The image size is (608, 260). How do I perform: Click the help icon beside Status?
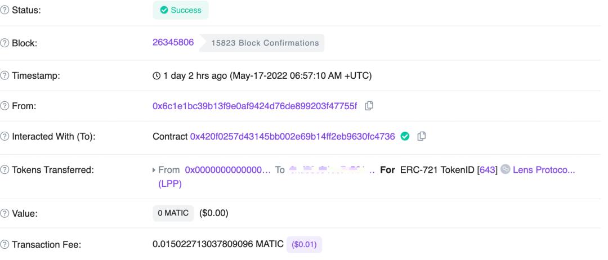pyautogui.click(x=5, y=10)
